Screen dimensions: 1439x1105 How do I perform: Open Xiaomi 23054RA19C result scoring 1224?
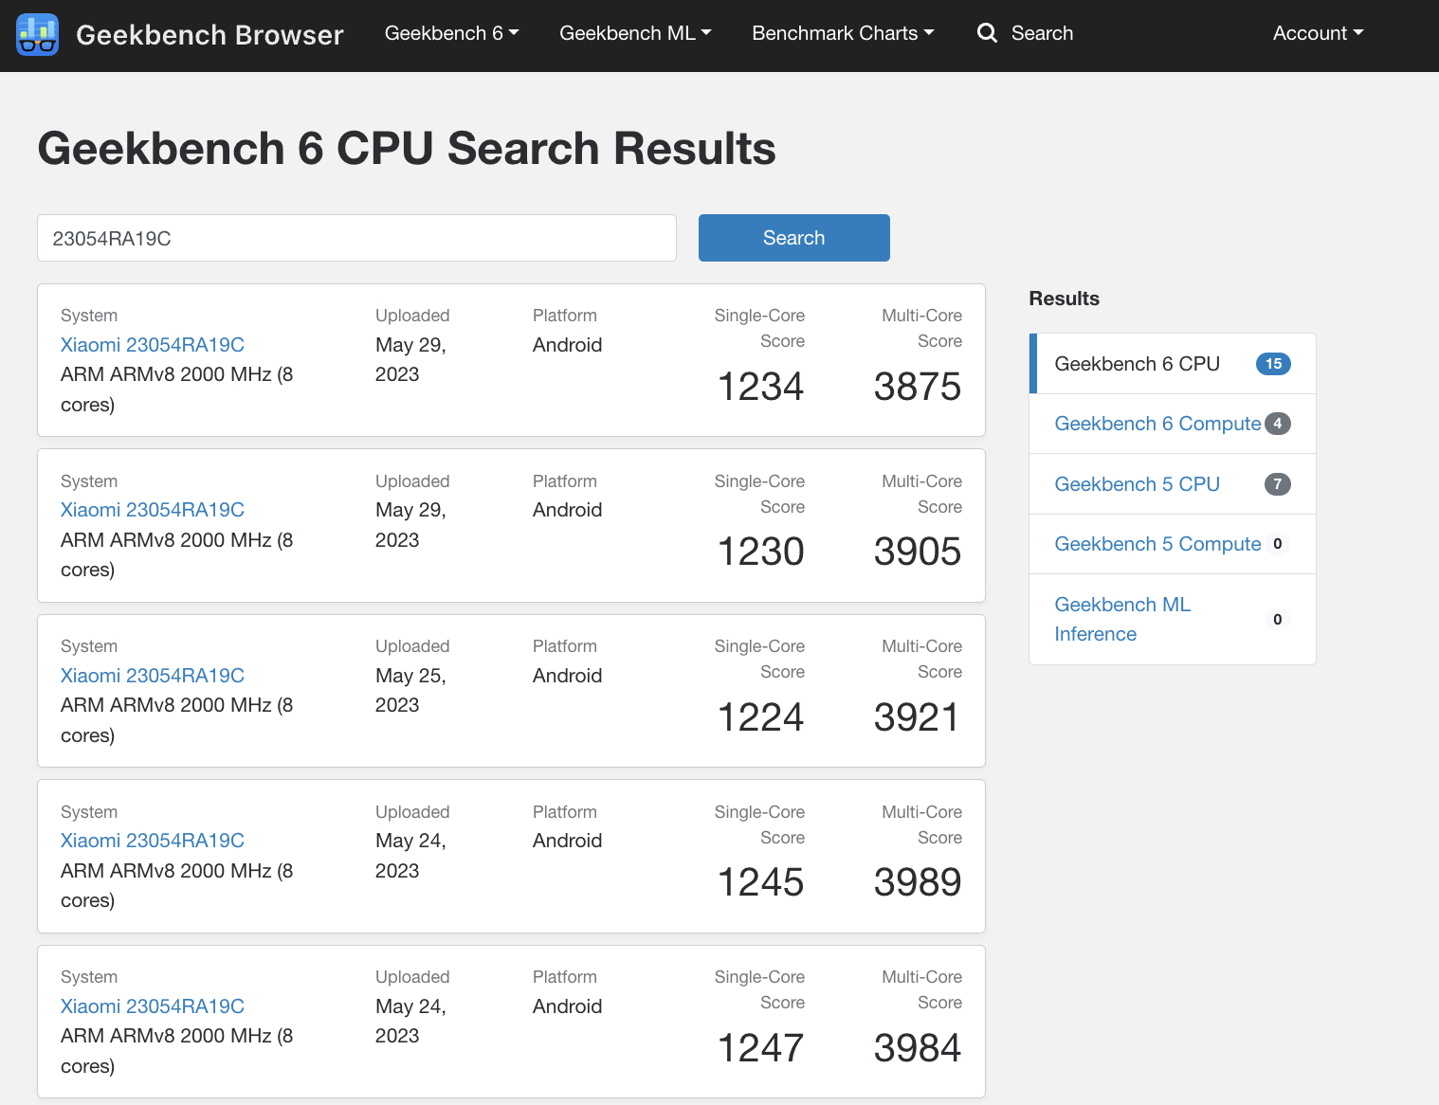[153, 676]
